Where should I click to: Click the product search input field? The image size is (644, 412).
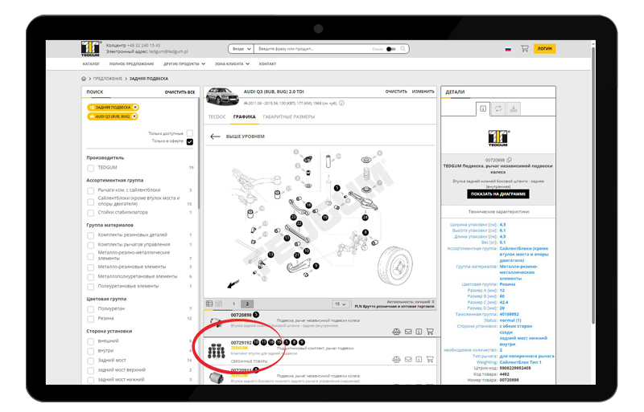[x=312, y=49]
